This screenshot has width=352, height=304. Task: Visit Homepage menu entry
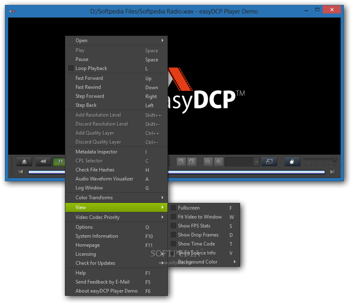(116, 245)
